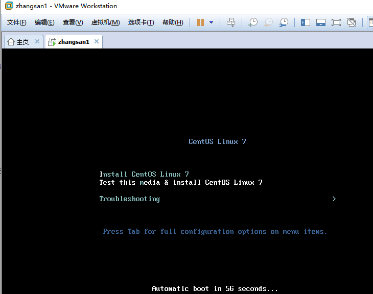Take a snapshot of the virtual machine
This screenshot has width=373, height=294.
tap(253, 22)
